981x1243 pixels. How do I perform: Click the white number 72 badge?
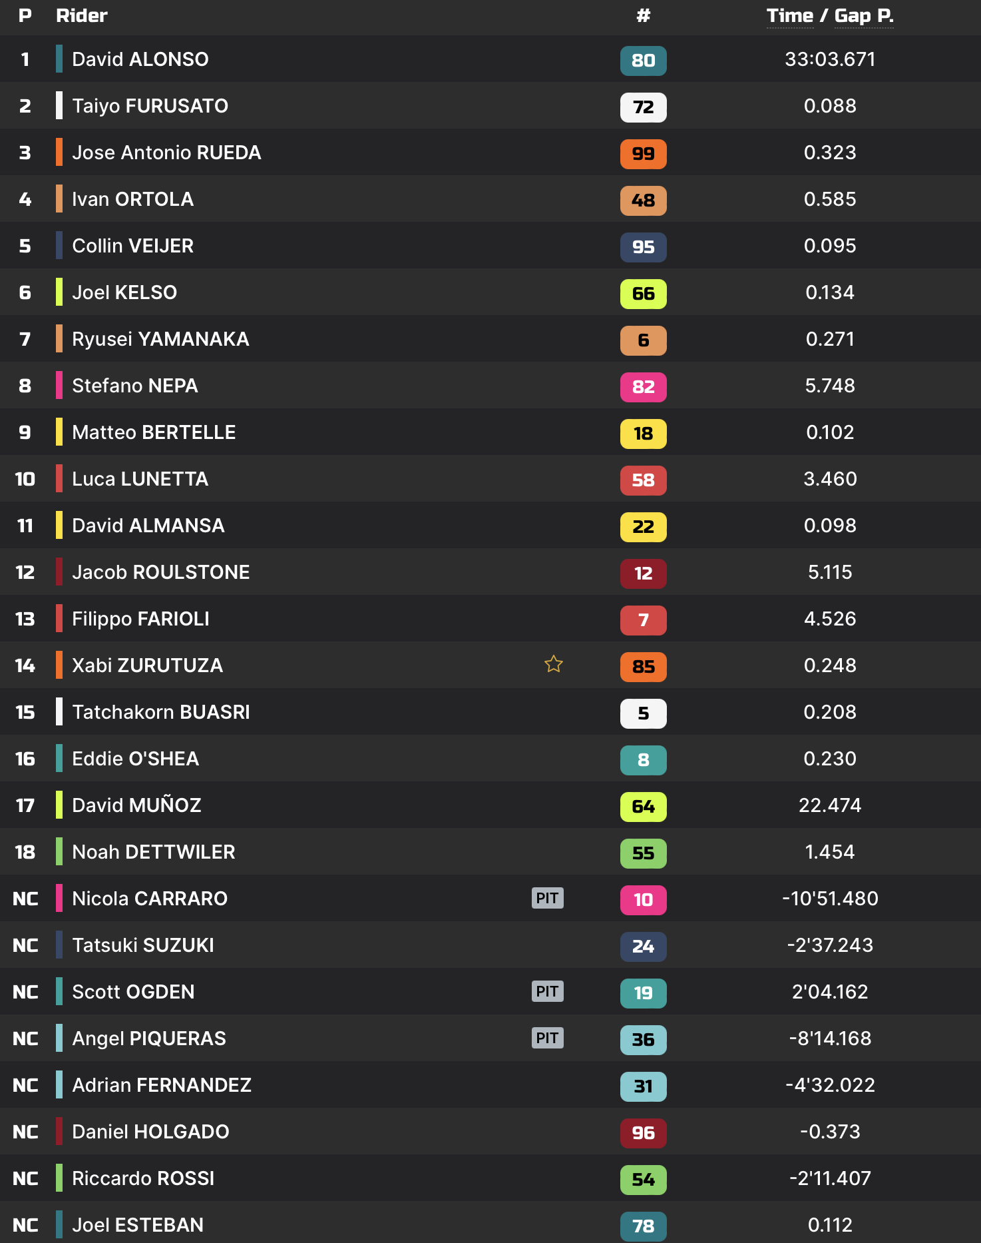click(643, 107)
